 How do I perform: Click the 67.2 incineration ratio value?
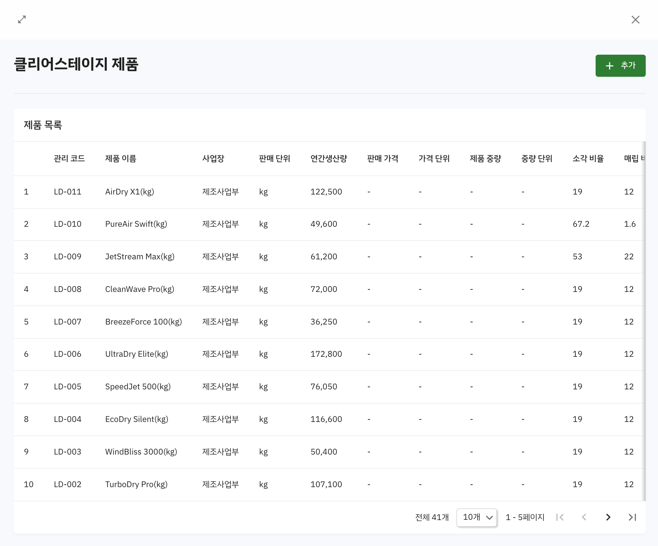(581, 224)
